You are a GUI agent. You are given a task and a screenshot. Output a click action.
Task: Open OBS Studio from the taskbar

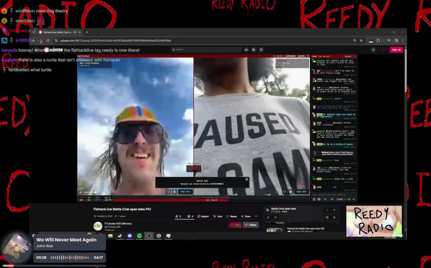coord(149,236)
